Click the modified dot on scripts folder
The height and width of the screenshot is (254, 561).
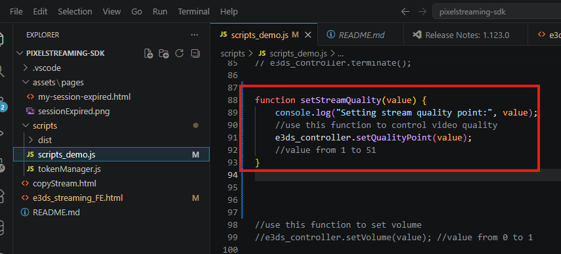195,126
